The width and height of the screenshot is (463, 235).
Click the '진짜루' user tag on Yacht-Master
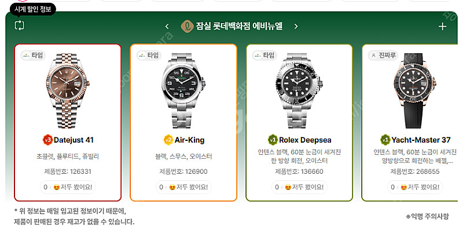[383, 55]
